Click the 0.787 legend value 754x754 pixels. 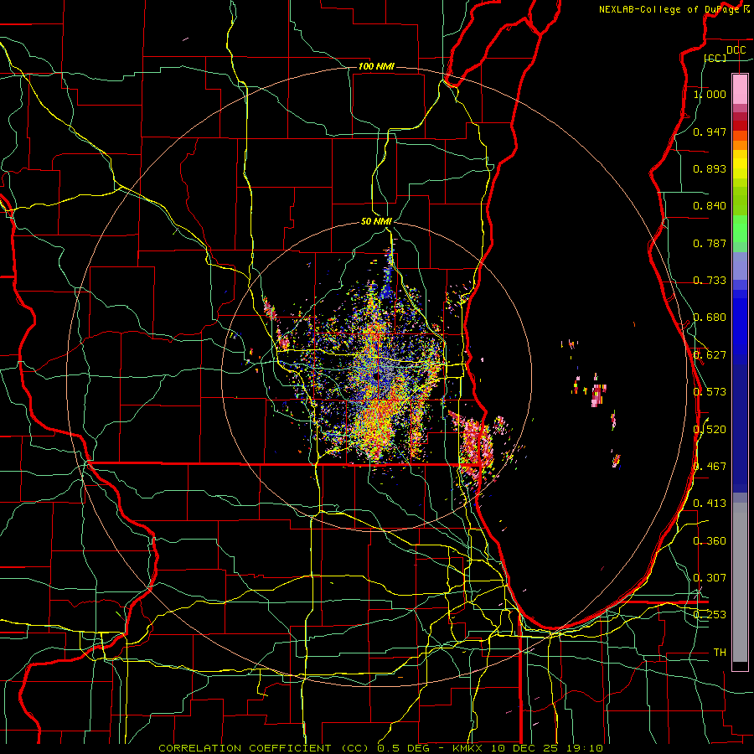[x=710, y=243]
